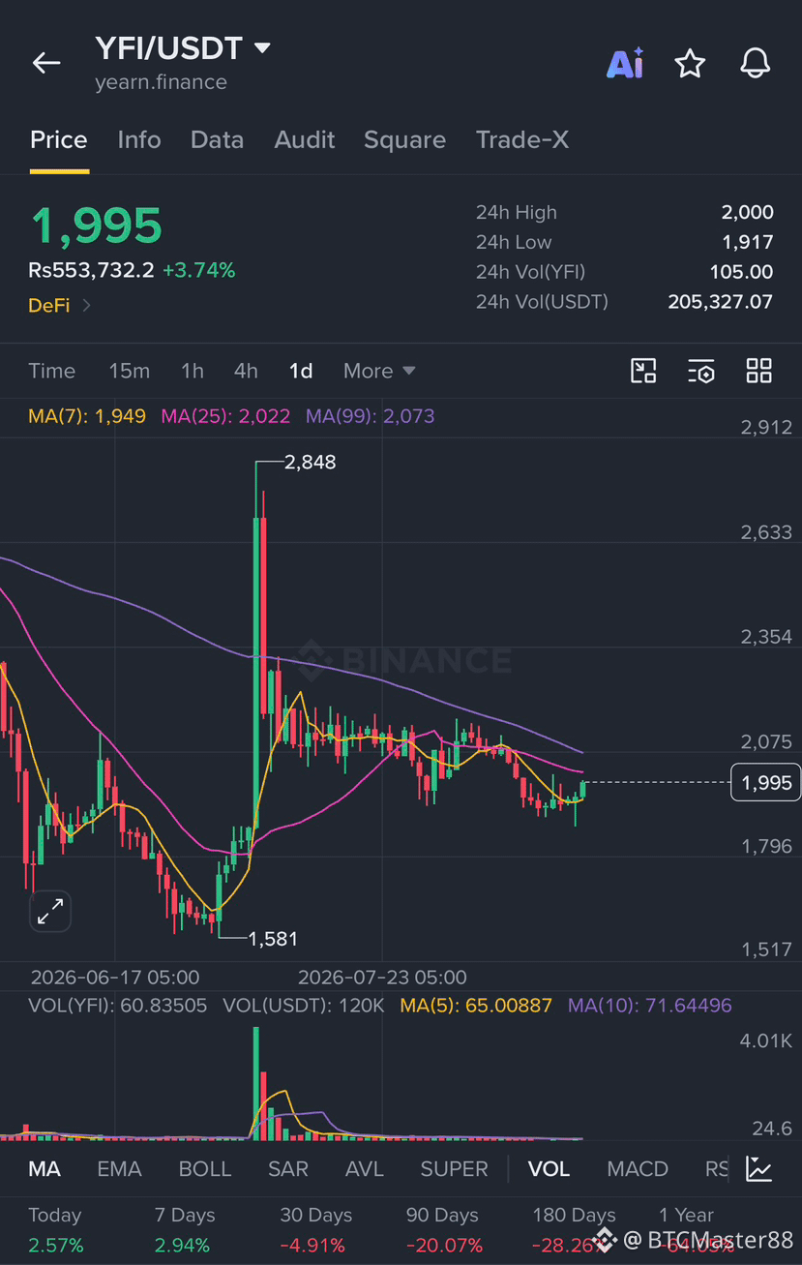Open YFI/USDT pair selector dropdown
Screen dimensions: 802x1265
262,46
